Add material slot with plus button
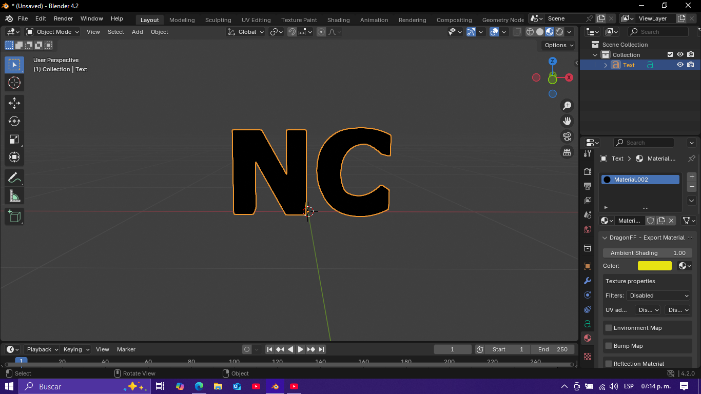The height and width of the screenshot is (394, 701). click(692, 177)
